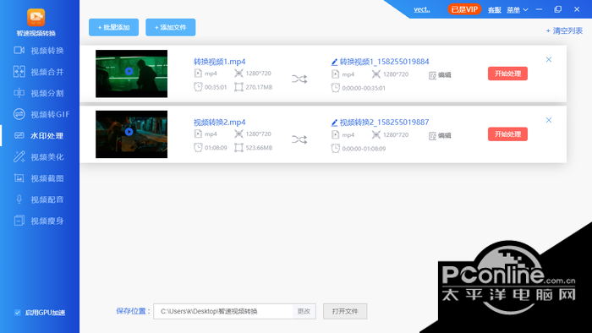
Task: Click the 视频转换2.mp4 file name
Action: [219, 123]
